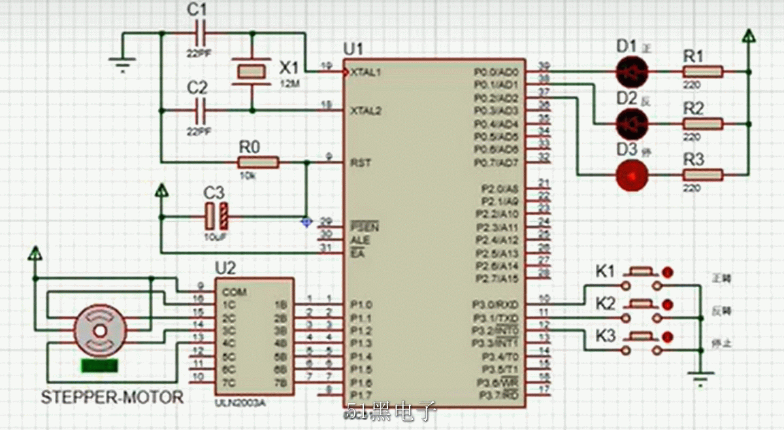Screen dimensions: 784x430
Task: Select power terminal left of C3
Action: pos(161,191)
